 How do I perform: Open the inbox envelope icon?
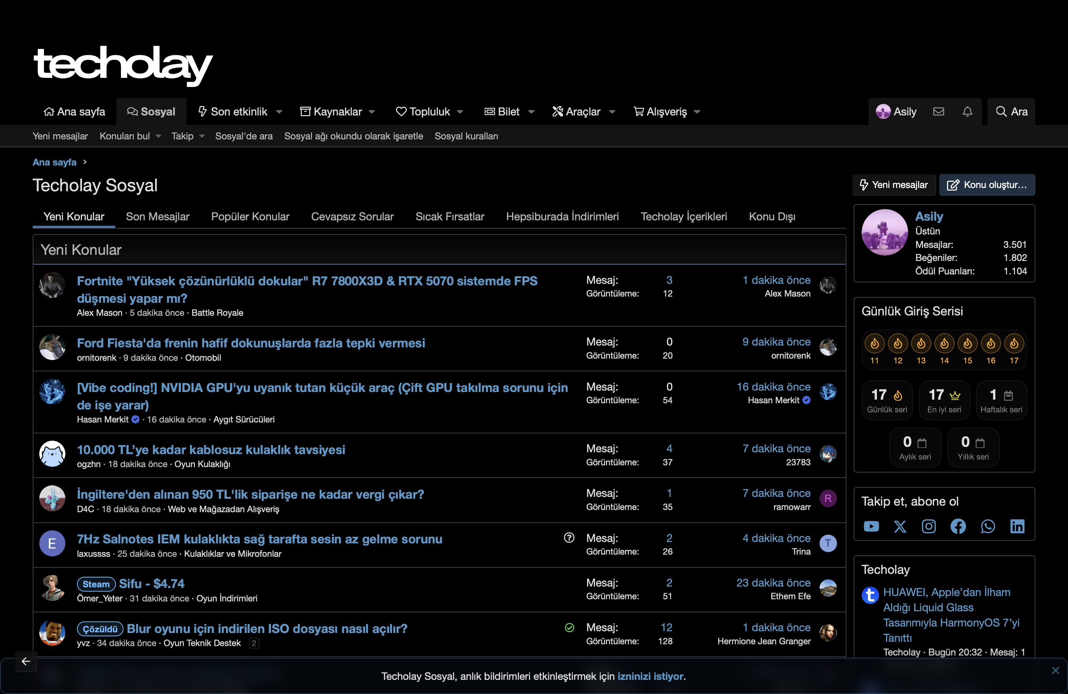point(938,111)
